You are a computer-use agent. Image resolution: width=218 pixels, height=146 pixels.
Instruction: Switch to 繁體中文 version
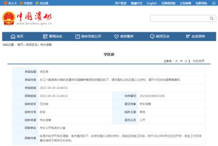[137, 3]
